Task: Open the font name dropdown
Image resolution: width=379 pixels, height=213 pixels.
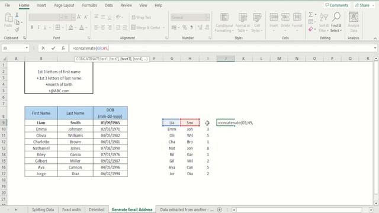Action: pos(60,17)
